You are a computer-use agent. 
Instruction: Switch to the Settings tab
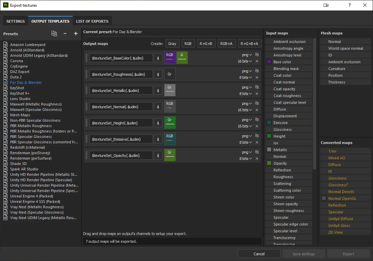[x=16, y=21]
